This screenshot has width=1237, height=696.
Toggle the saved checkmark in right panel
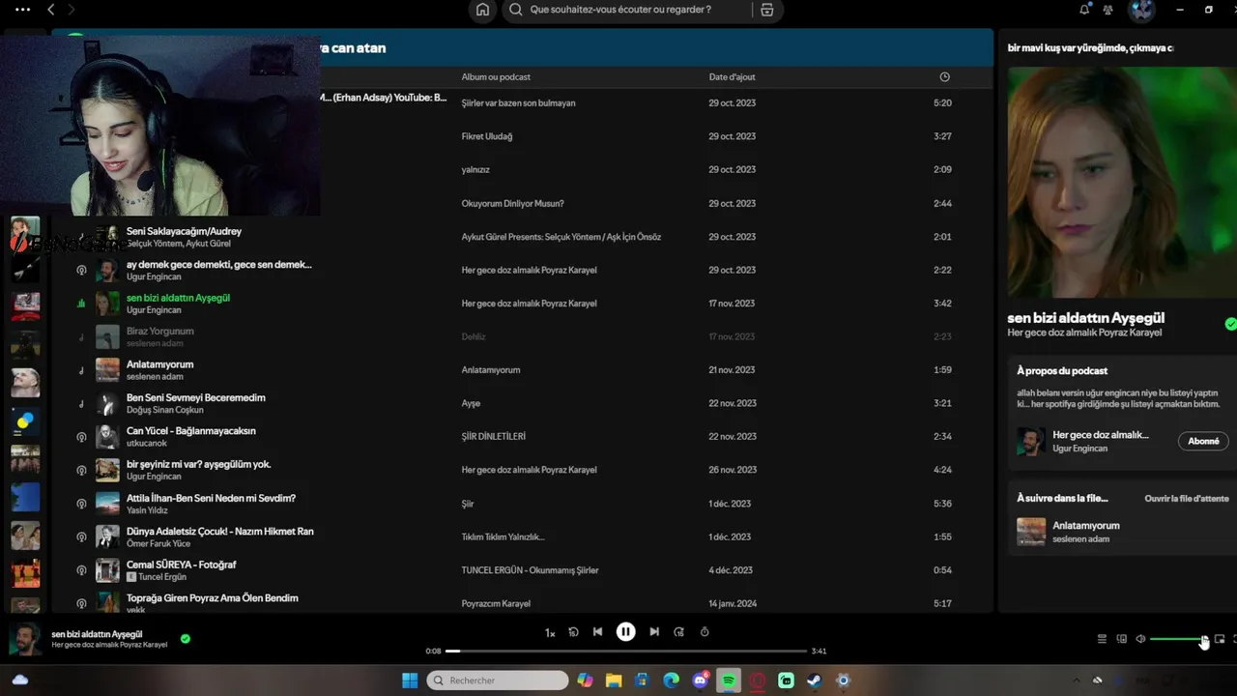[1230, 325]
